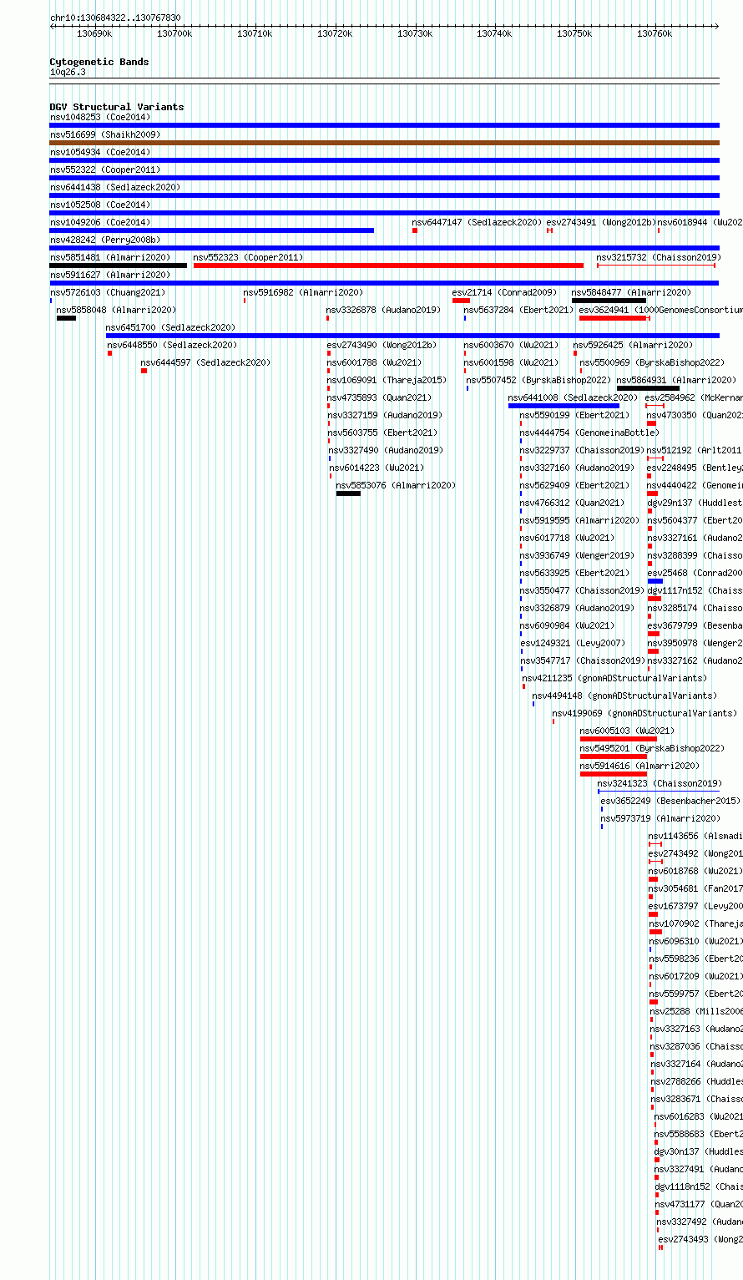
Task: Select nsv6447147 (Sedlazeck2020) label
Action: (x=478, y=222)
